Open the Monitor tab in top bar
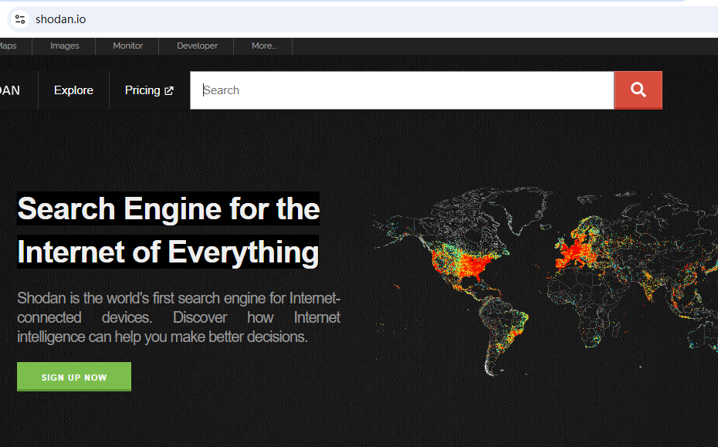Image resolution: width=718 pixels, height=447 pixels. click(127, 46)
